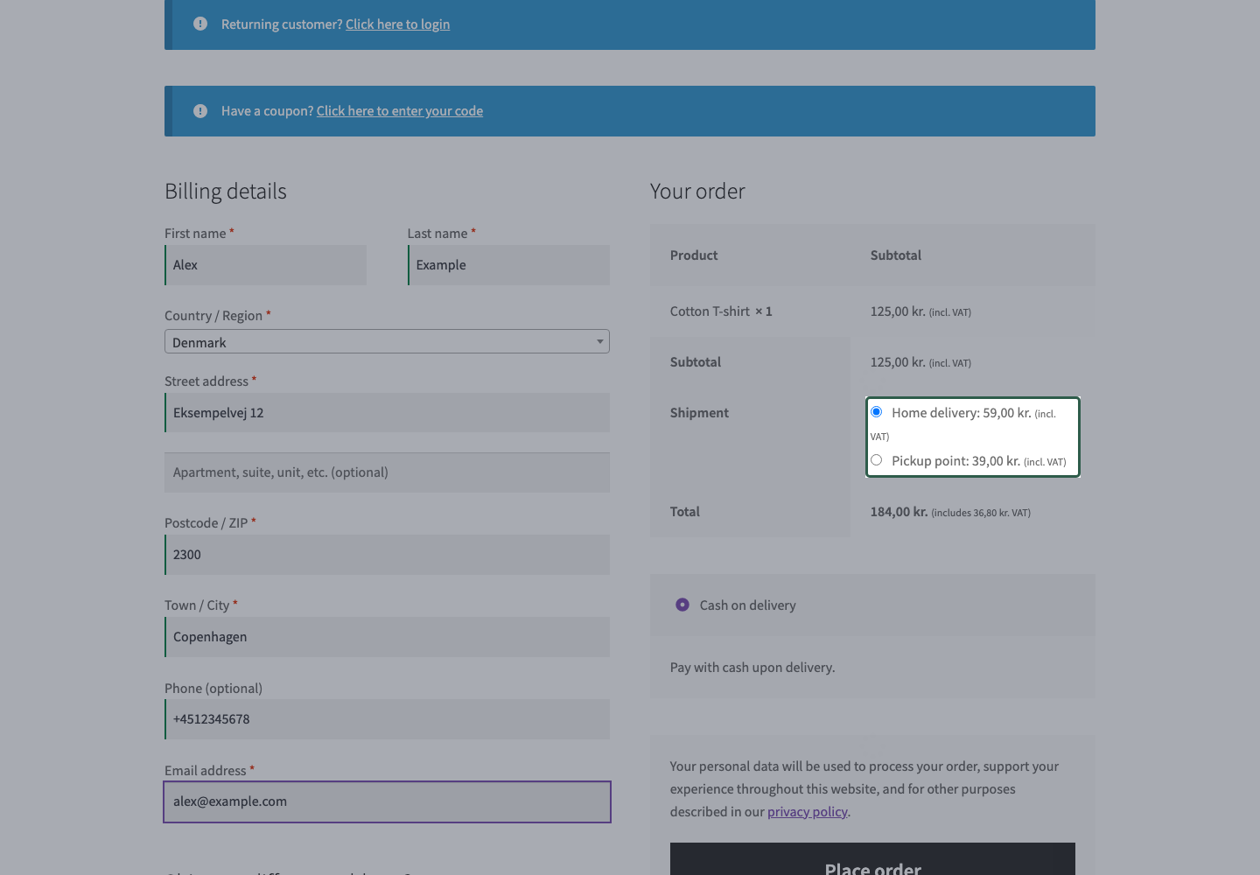Screen dimensions: 1260x875
Task: Click the 'Your order' heading
Action: [x=697, y=192]
